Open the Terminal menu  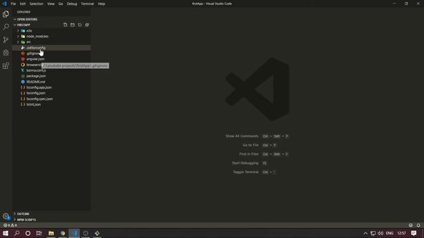[87, 4]
